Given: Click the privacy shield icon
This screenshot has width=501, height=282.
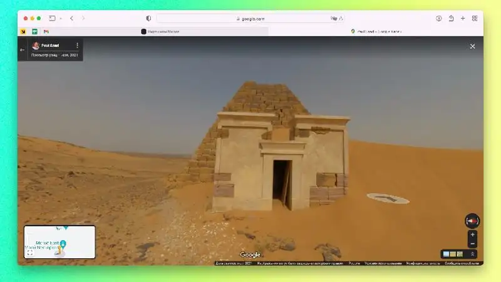Looking at the screenshot, I should click(148, 19).
